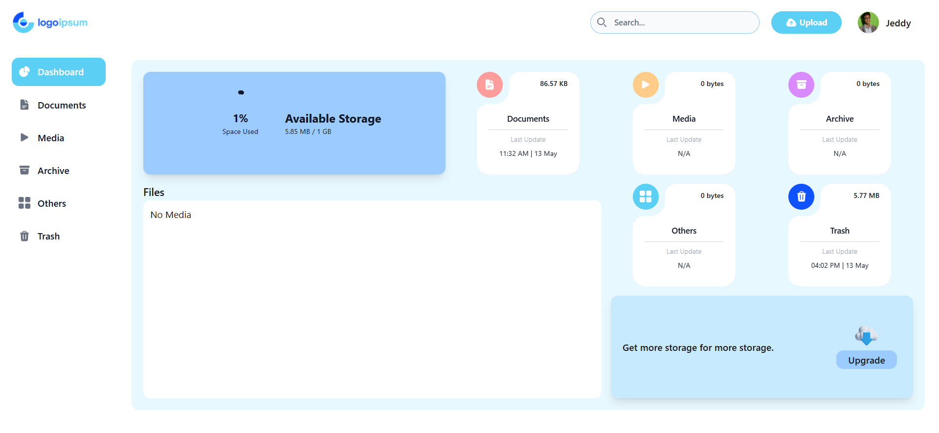This screenshot has height=433, width=939.
Task: Open the Others storage card title
Action: point(684,231)
